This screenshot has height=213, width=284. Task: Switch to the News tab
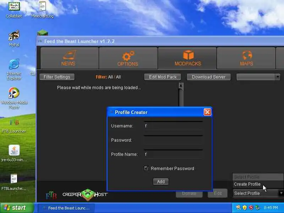pyautogui.click(x=69, y=58)
